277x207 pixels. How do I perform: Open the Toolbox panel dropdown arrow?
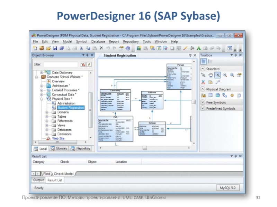231,55
